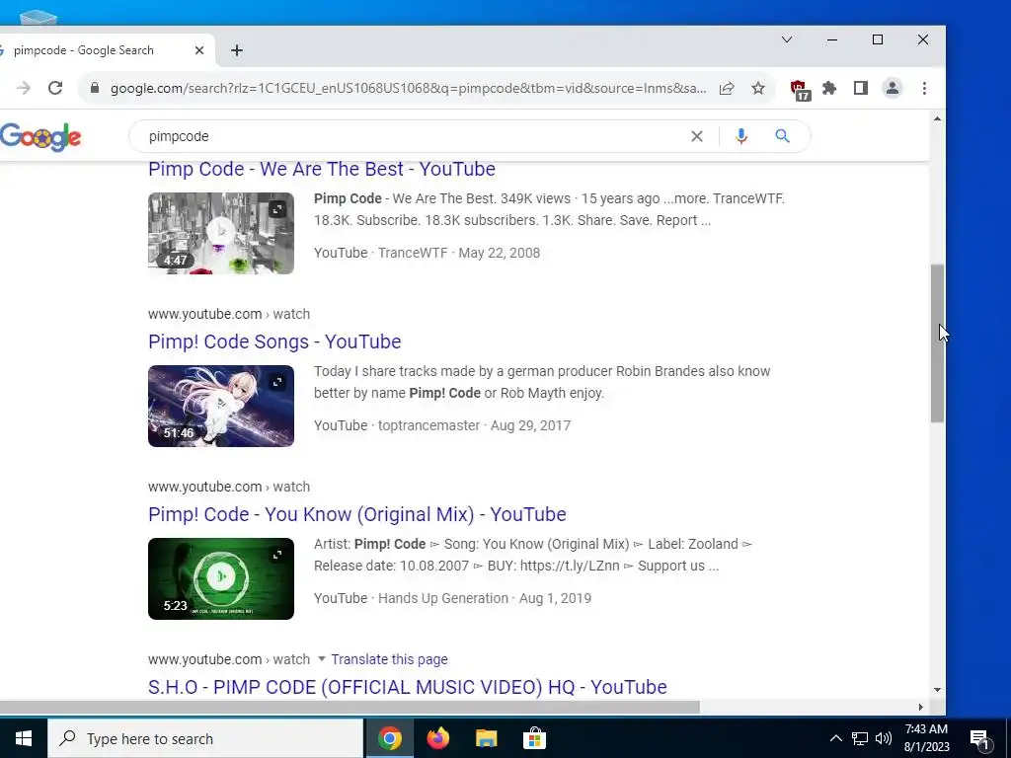This screenshot has width=1011, height=758.
Task: Click the vertical scrollbar thumb
Action: pos(938,343)
